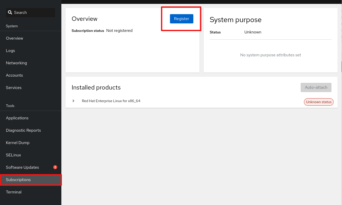The width and height of the screenshot is (342, 205).
Task: Select Accounts in the System menu
Action: [14, 75]
